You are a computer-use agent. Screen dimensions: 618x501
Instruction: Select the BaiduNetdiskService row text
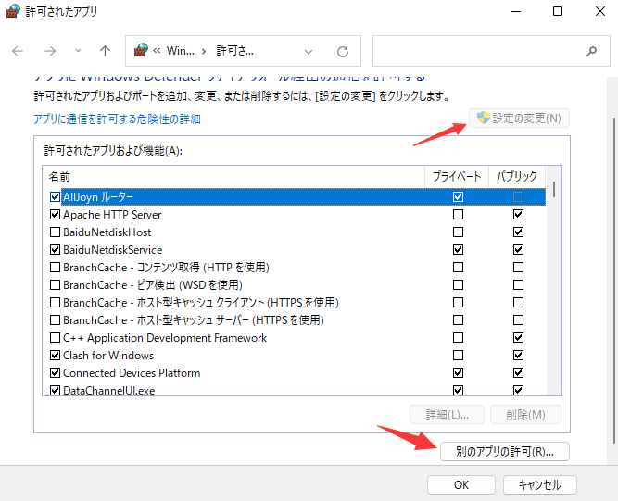coord(113,250)
